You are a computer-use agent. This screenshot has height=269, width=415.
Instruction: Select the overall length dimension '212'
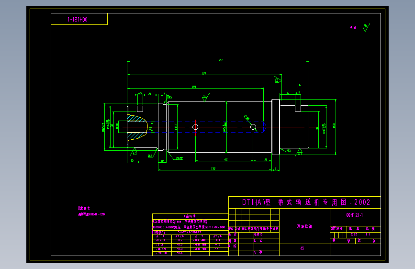[x=221, y=60]
